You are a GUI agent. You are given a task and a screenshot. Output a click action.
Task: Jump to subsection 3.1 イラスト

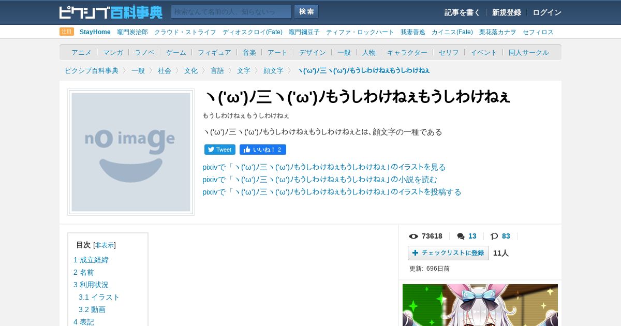tap(99, 297)
